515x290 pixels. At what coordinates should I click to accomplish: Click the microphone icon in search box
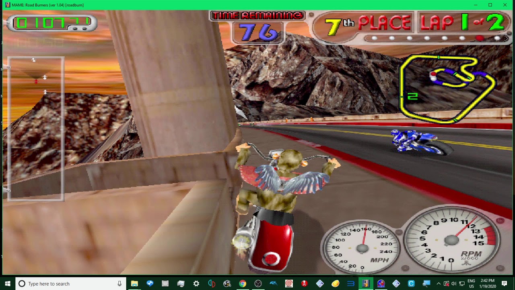click(x=119, y=284)
